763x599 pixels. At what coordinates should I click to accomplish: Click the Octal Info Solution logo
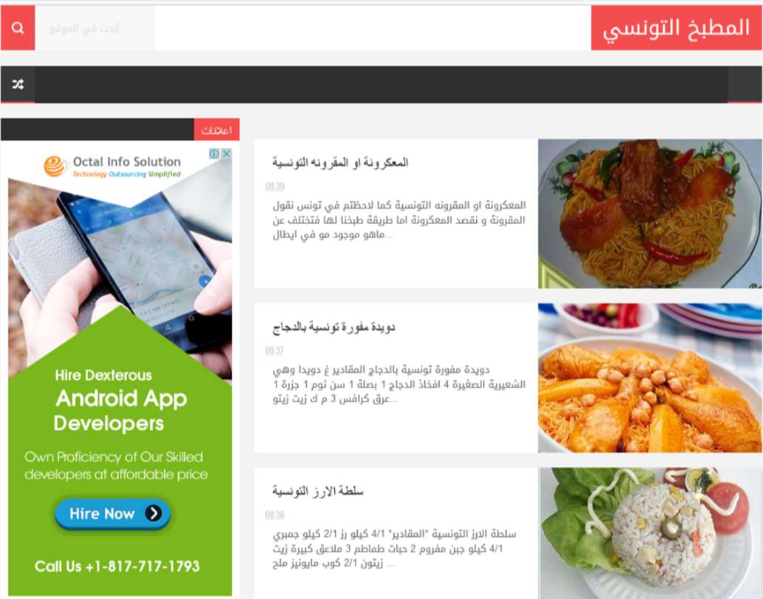coord(112,166)
